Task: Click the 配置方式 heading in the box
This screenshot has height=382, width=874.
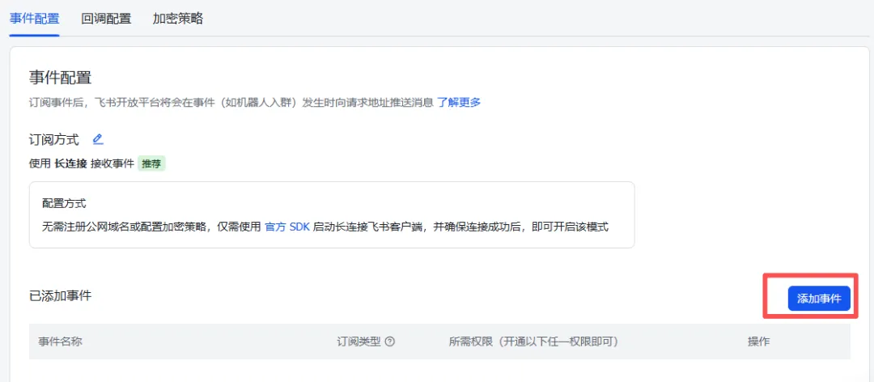Action: [x=64, y=202]
